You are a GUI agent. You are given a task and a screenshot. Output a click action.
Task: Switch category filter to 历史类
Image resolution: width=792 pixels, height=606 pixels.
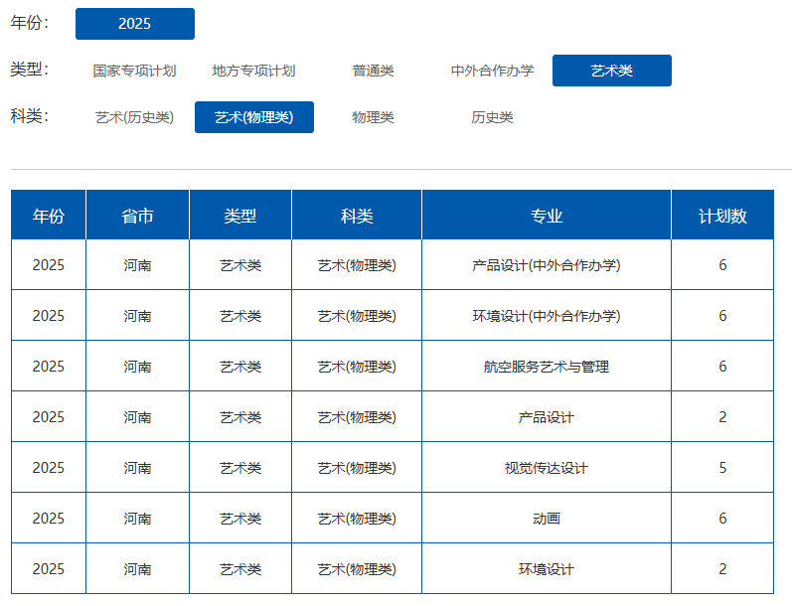[493, 117]
